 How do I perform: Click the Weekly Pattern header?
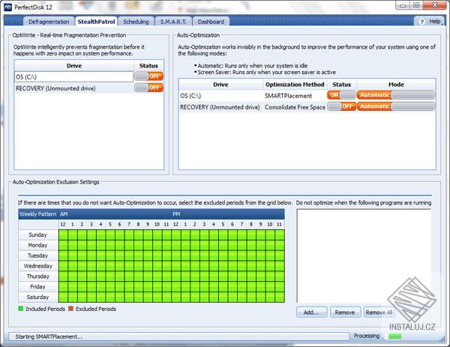(x=38, y=214)
